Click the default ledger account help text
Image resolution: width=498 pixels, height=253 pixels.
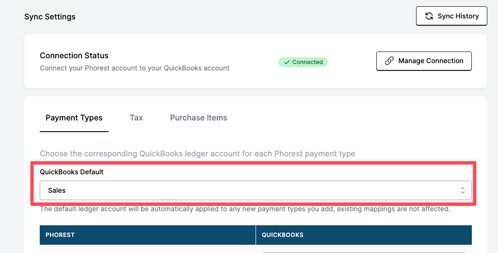[245, 209]
